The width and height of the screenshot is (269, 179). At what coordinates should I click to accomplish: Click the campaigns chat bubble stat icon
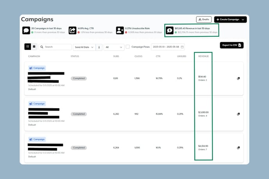click(26, 30)
